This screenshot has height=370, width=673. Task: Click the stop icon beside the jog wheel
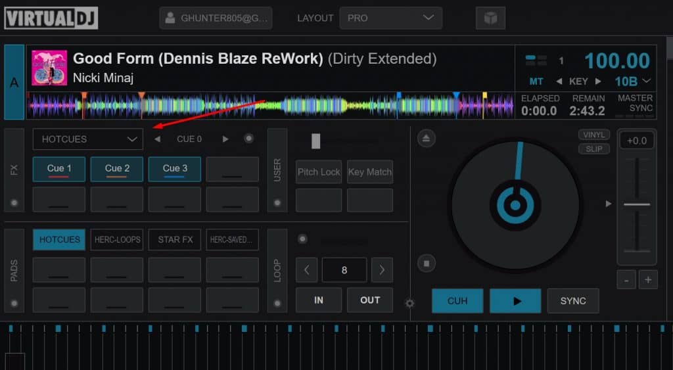pos(426,263)
